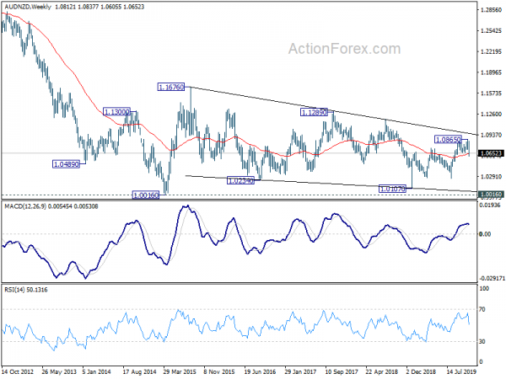Screen dimensions: 506x379
Task: Click the 1.08650 price label
Action: pyautogui.click(x=449, y=140)
